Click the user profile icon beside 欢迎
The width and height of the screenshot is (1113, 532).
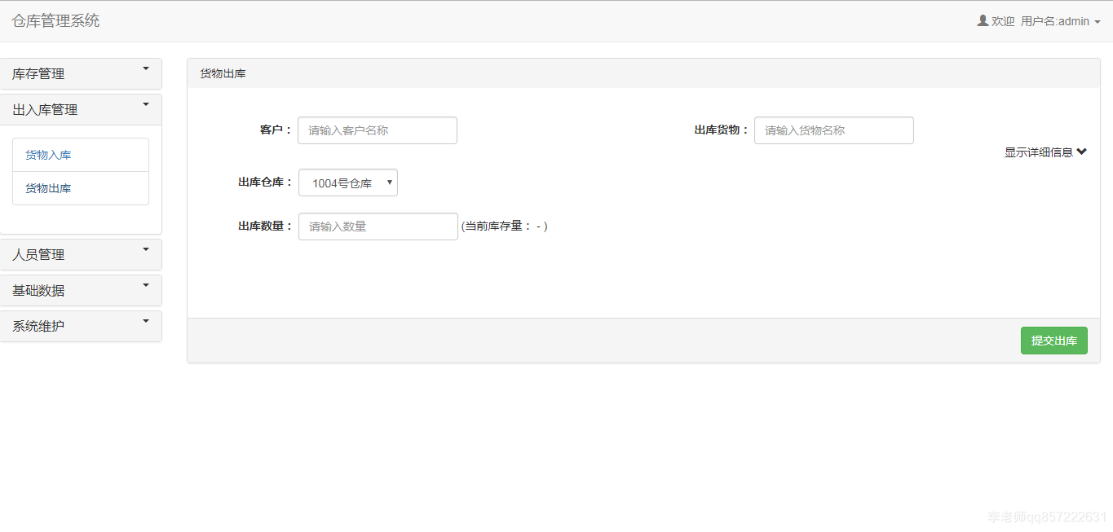[982, 20]
